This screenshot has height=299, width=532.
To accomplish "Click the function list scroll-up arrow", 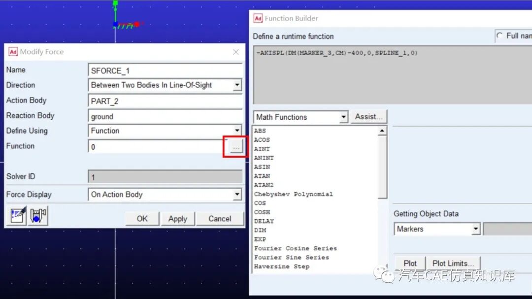I will point(382,131).
